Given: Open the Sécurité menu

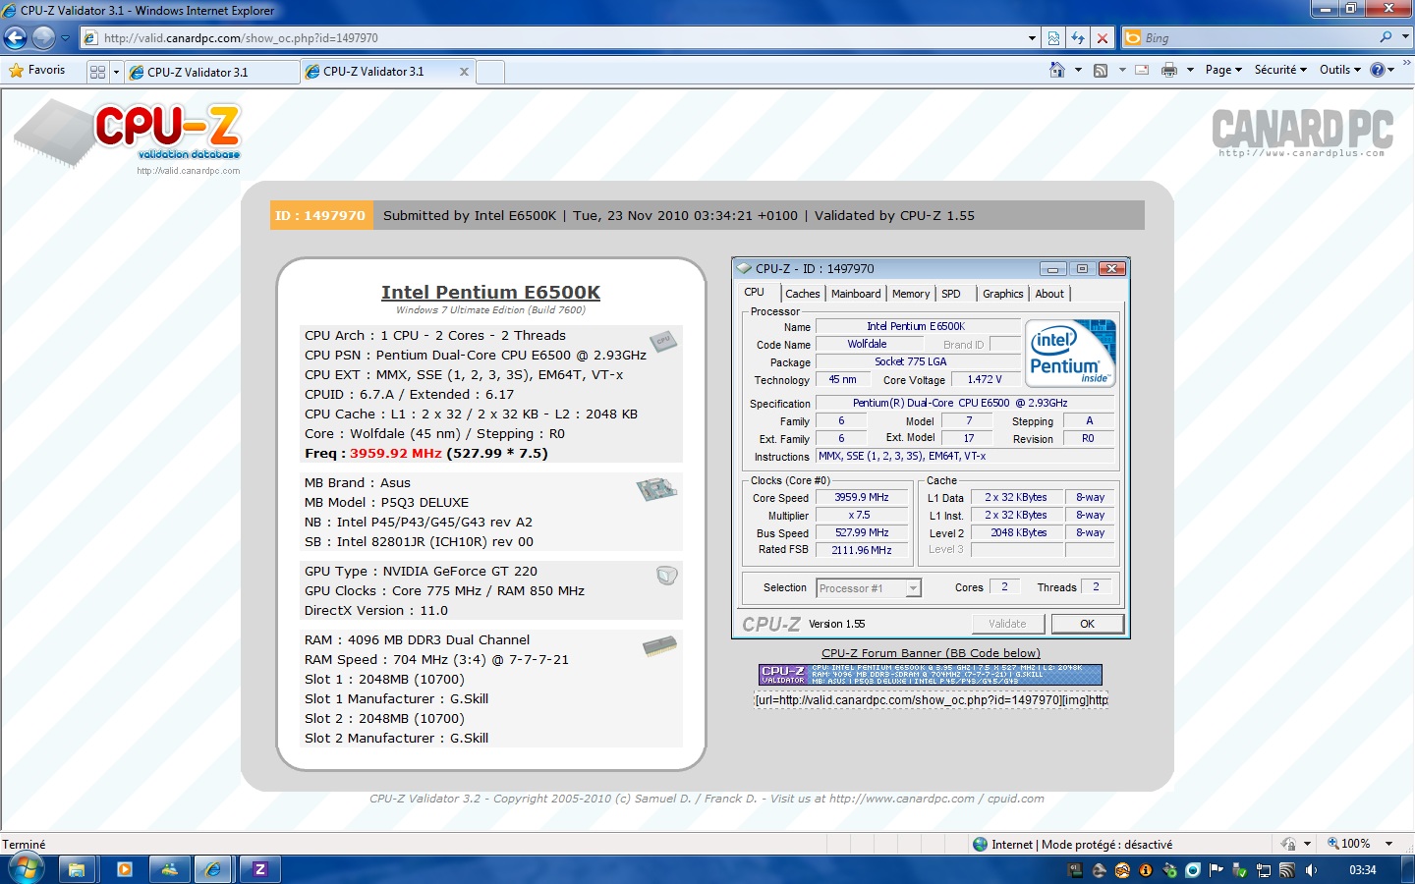Looking at the screenshot, I should coord(1280,70).
